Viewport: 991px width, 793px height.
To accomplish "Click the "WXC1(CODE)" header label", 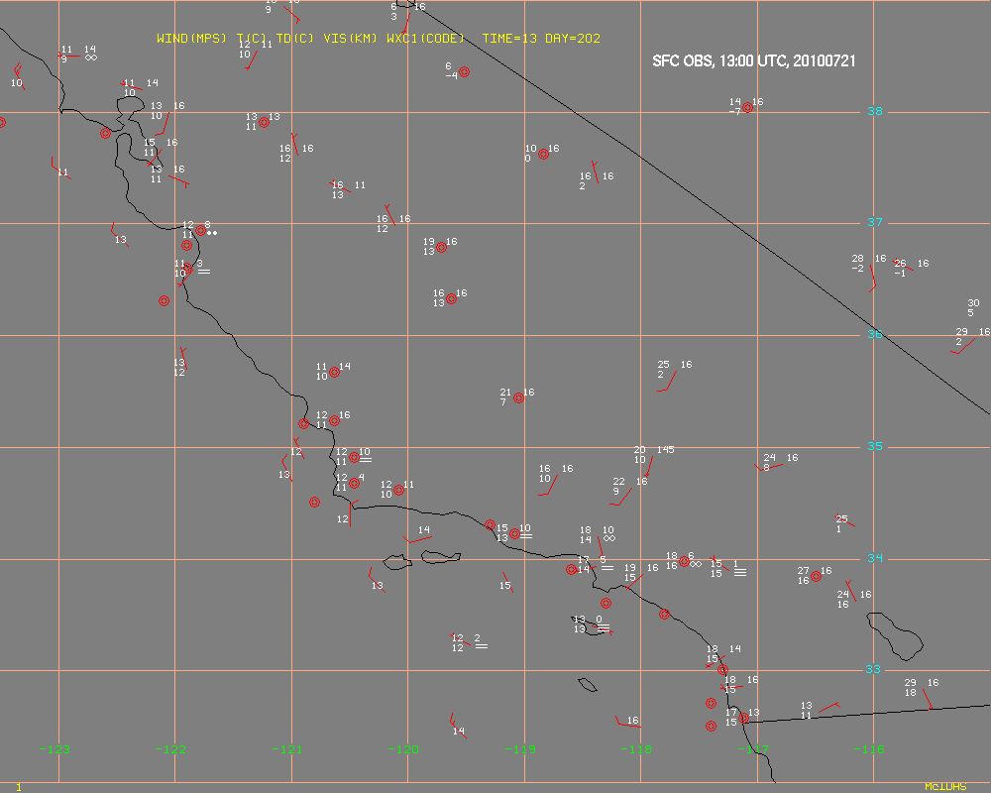I will pyautogui.click(x=425, y=39).
